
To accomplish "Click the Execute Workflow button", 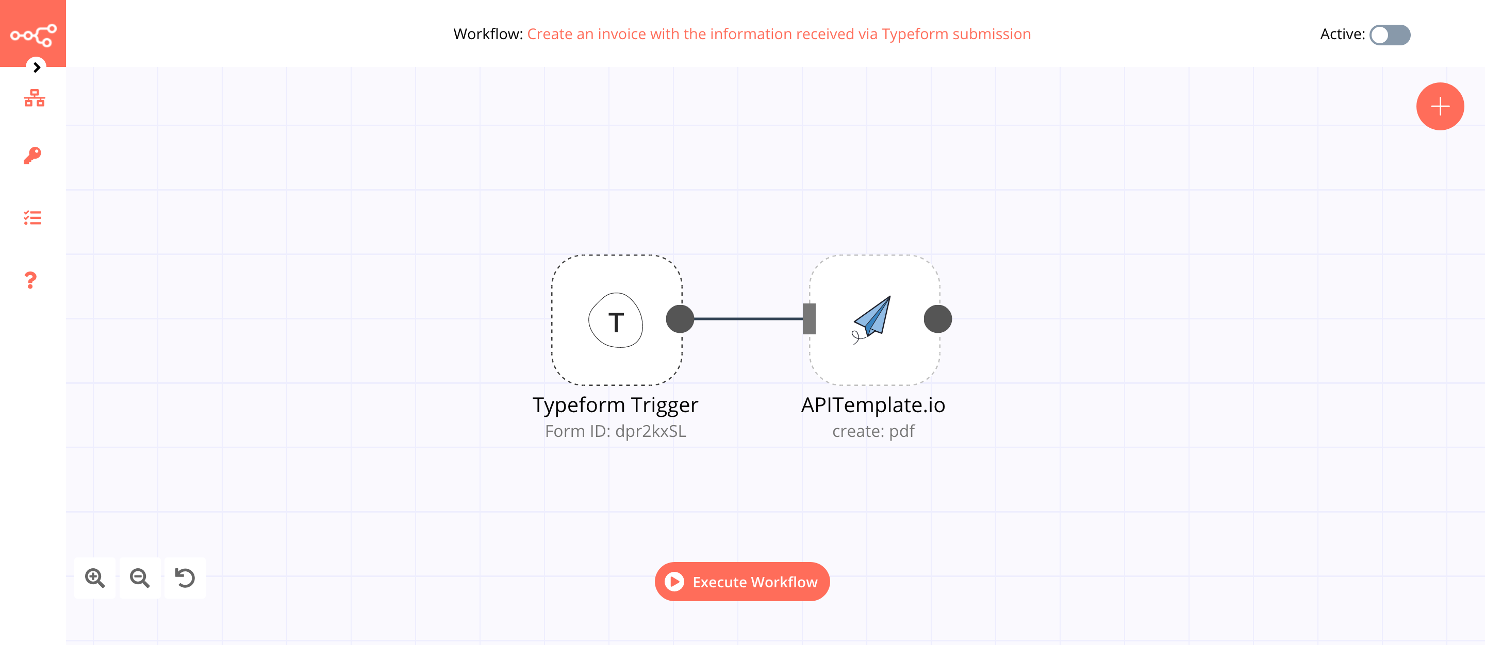I will 742,582.
